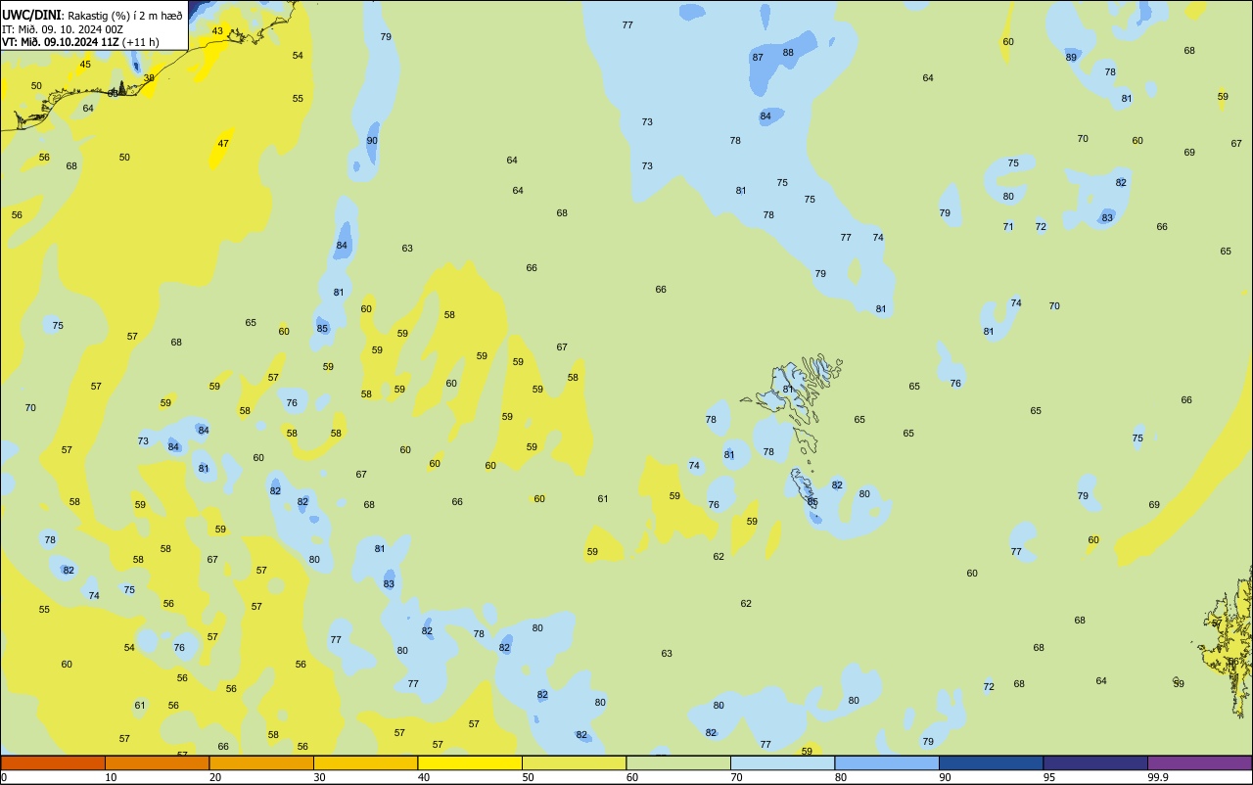Click the dark orange 0–10 legend swatch

point(53,762)
